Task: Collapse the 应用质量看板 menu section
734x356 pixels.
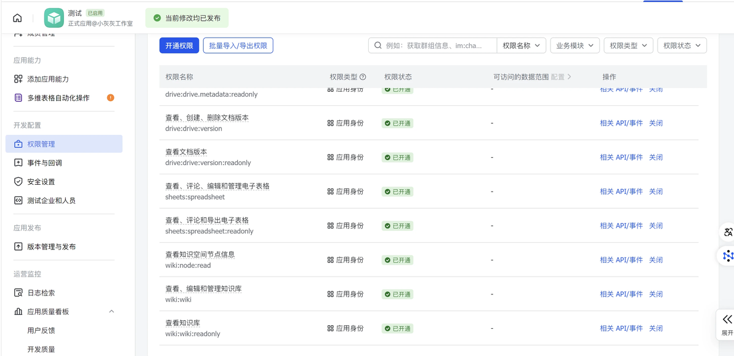Action: pyautogui.click(x=111, y=312)
